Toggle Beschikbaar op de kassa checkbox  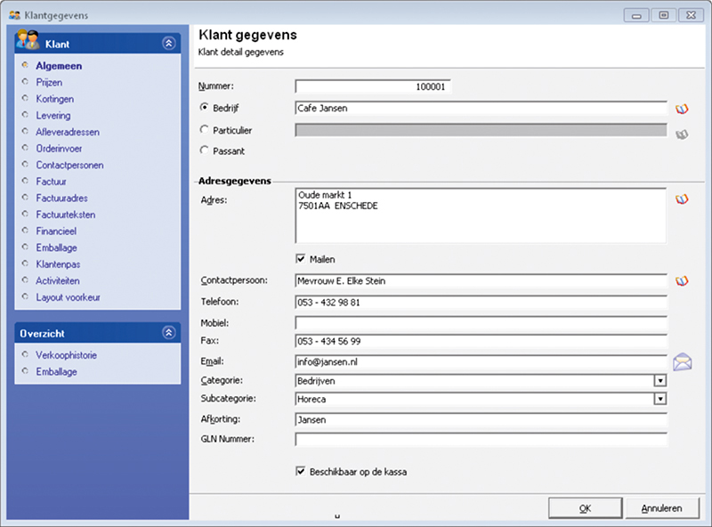click(x=301, y=471)
